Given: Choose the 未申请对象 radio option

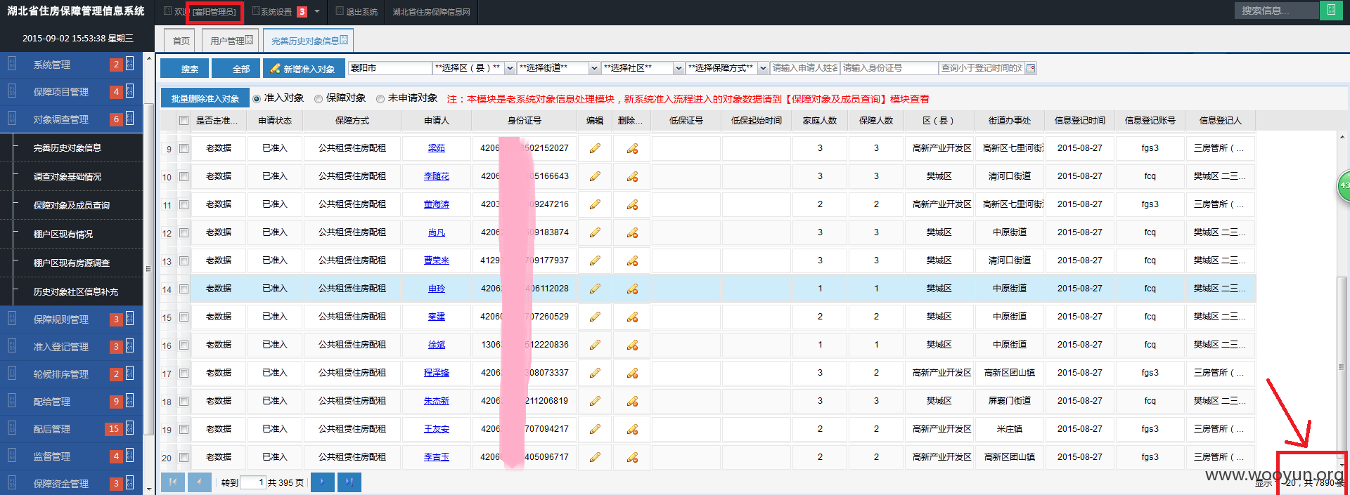Looking at the screenshot, I should point(380,99).
